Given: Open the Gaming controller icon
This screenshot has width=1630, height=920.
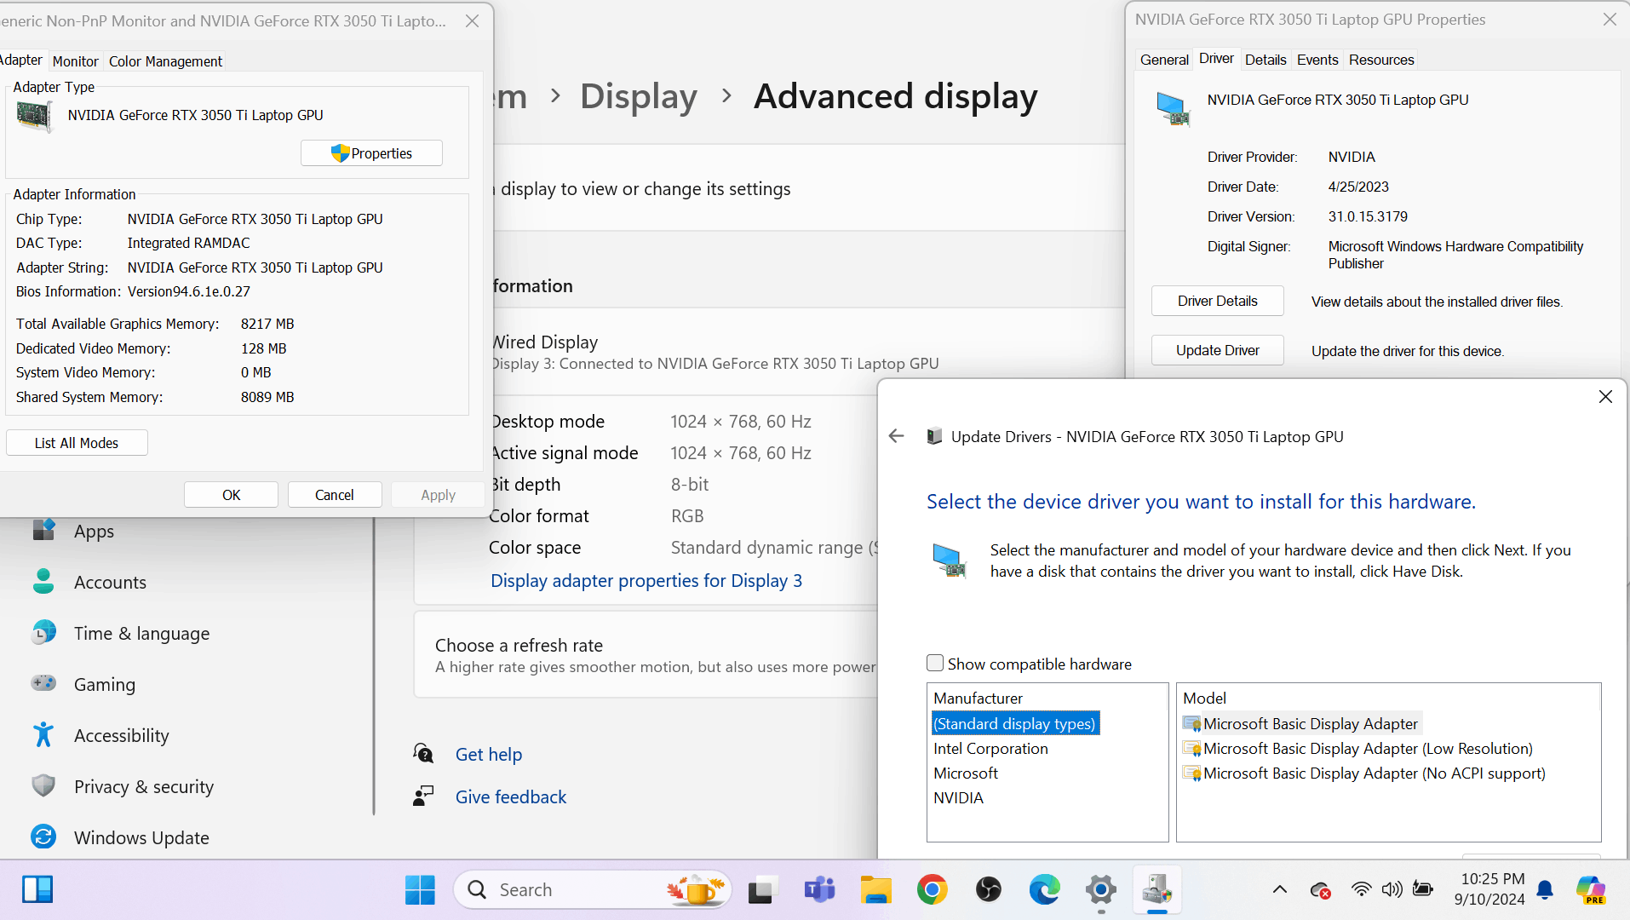Looking at the screenshot, I should tap(43, 683).
